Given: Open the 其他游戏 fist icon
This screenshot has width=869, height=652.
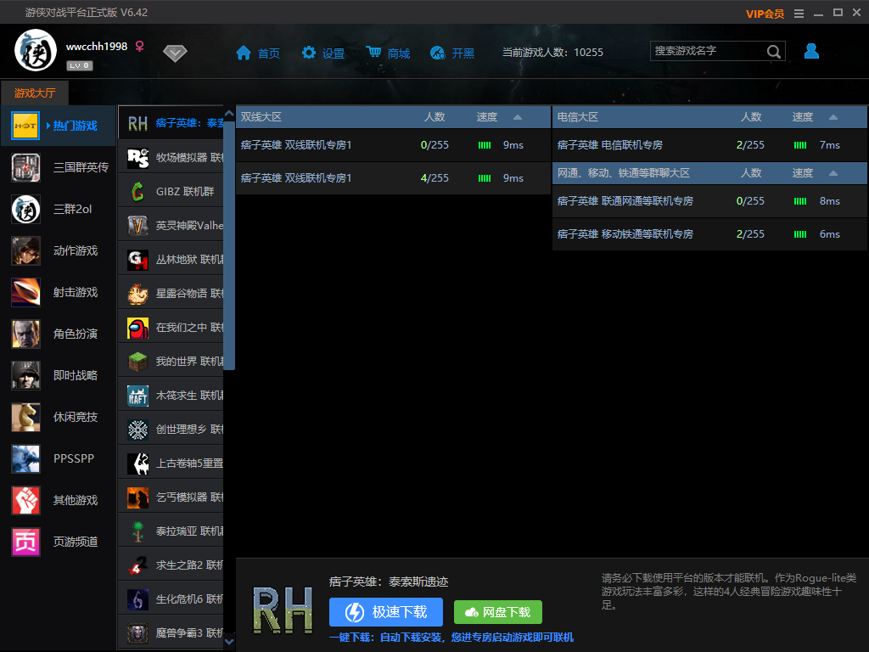Looking at the screenshot, I should pyautogui.click(x=25, y=500).
